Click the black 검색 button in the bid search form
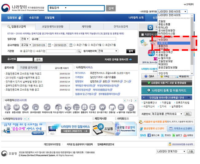This screenshot has width=200, height=164. [x=131, y=51]
